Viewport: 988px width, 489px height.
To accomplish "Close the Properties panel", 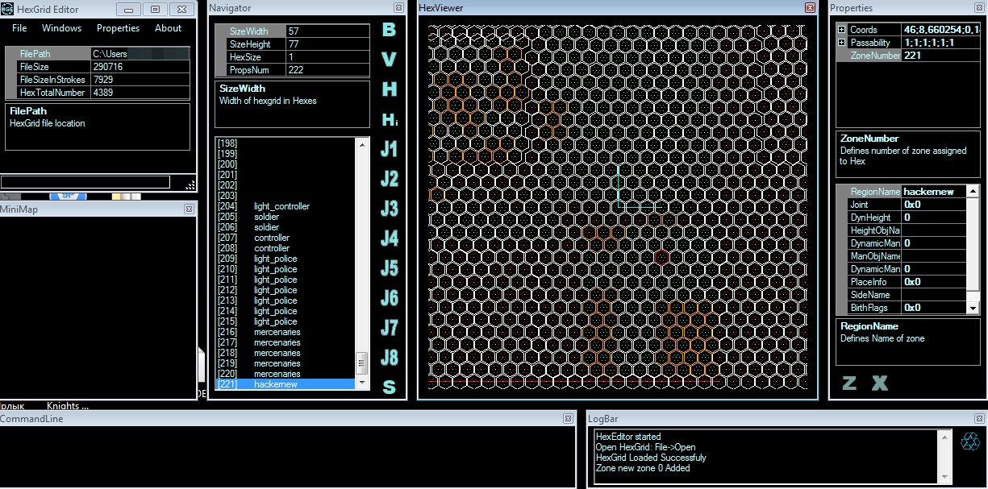I will (x=979, y=7).
